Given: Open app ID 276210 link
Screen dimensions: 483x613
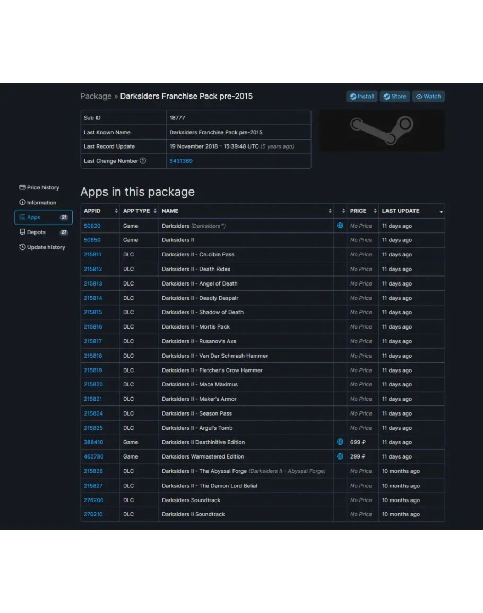Looking at the screenshot, I should [93, 514].
